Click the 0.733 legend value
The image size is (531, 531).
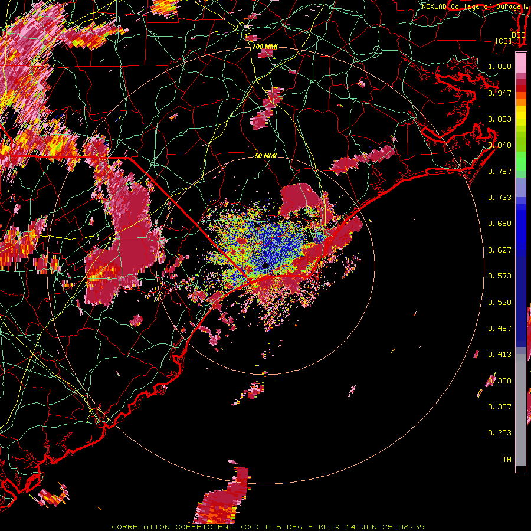click(x=500, y=198)
